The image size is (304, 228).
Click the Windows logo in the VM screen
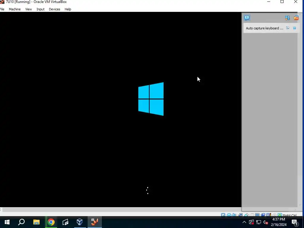[x=151, y=99]
